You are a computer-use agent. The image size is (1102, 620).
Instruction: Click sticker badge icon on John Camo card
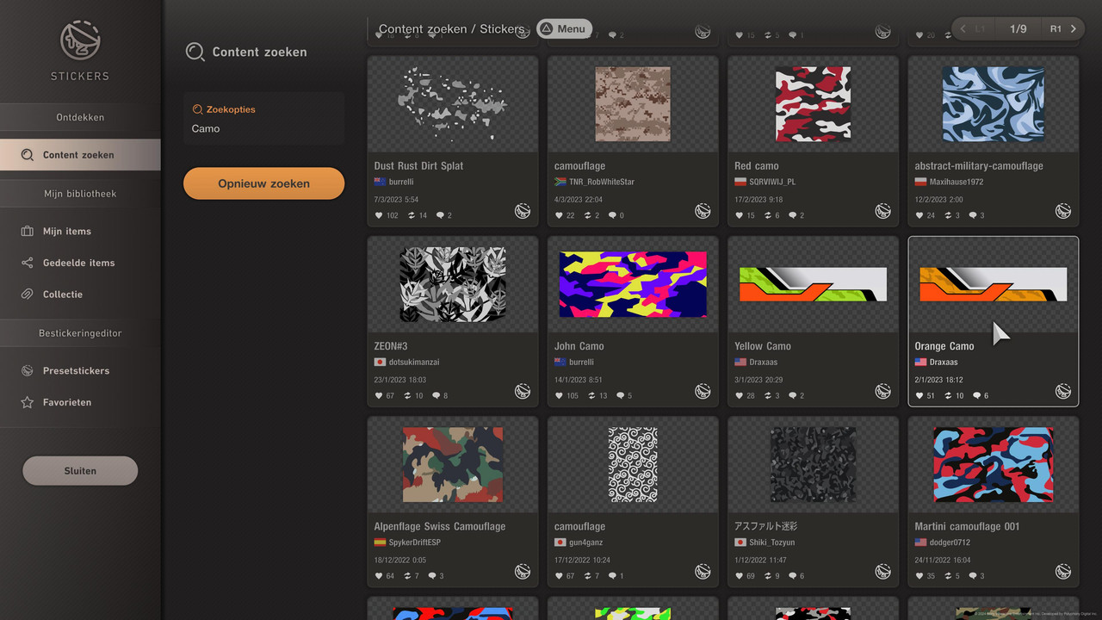[703, 391]
